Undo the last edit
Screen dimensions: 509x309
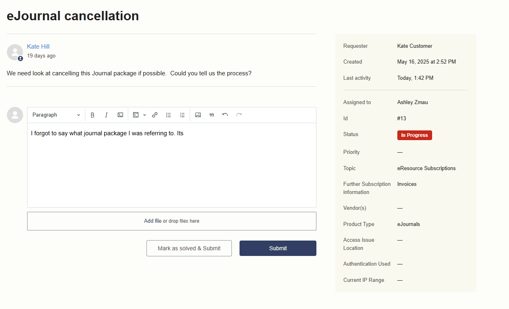point(225,115)
